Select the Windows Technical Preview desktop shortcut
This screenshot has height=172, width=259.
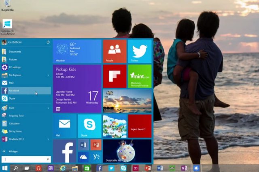coord(7,27)
